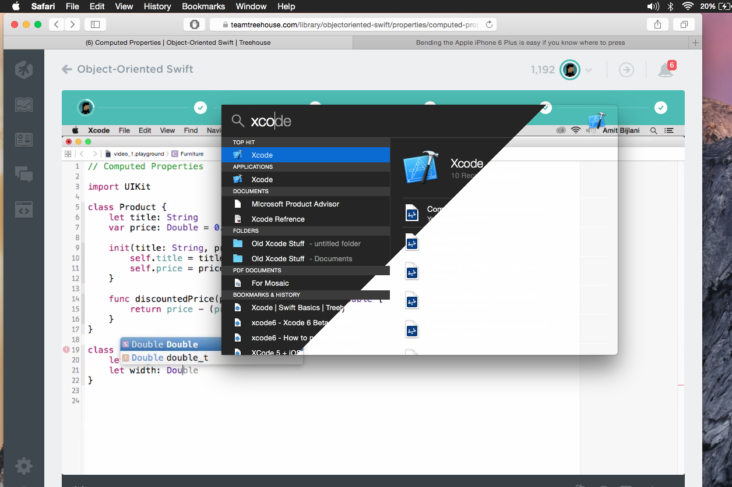Click Safari's back navigation button
Viewport: 732px width, 487px height.
pyautogui.click(x=57, y=24)
